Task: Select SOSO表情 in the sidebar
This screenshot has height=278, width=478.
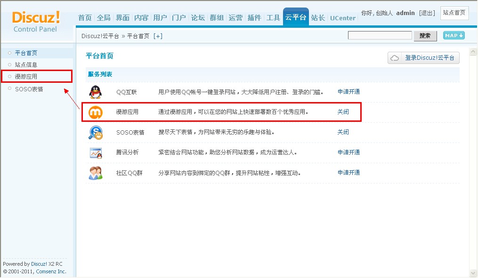Action: [29, 89]
